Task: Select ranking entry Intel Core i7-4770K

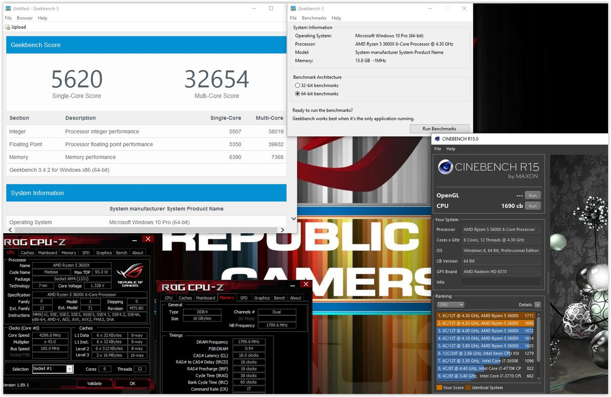Action: [486, 368]
